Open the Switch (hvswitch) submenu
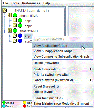The image size is (99, 108). click(62, 69)
